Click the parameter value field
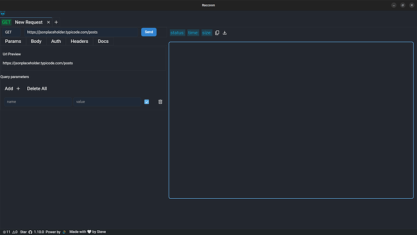 [x=107, y=102]
